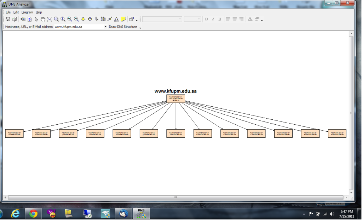Select the zoom to region tool
Viewport: 362px width, 220px height.
pos(50,19)
